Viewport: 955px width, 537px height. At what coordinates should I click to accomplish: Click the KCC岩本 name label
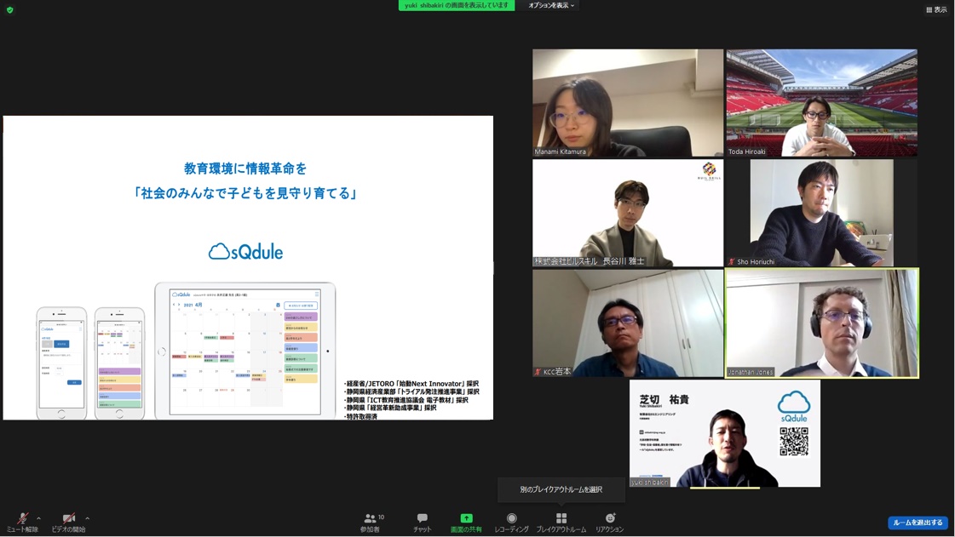click(556, 372)
